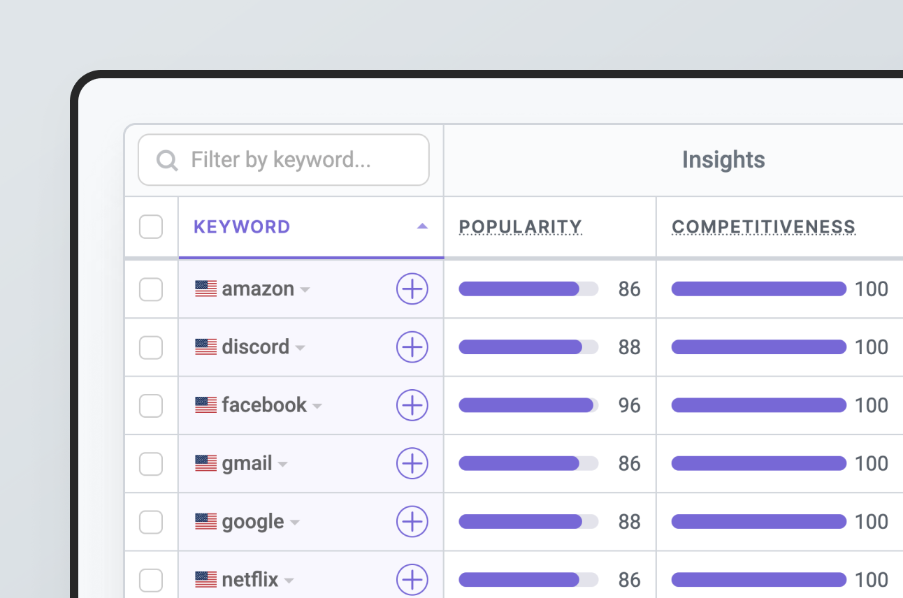The height and width of the screenshot is (598, 903).
Task: Select the amazon row checkbox
Action: [151, 289]
